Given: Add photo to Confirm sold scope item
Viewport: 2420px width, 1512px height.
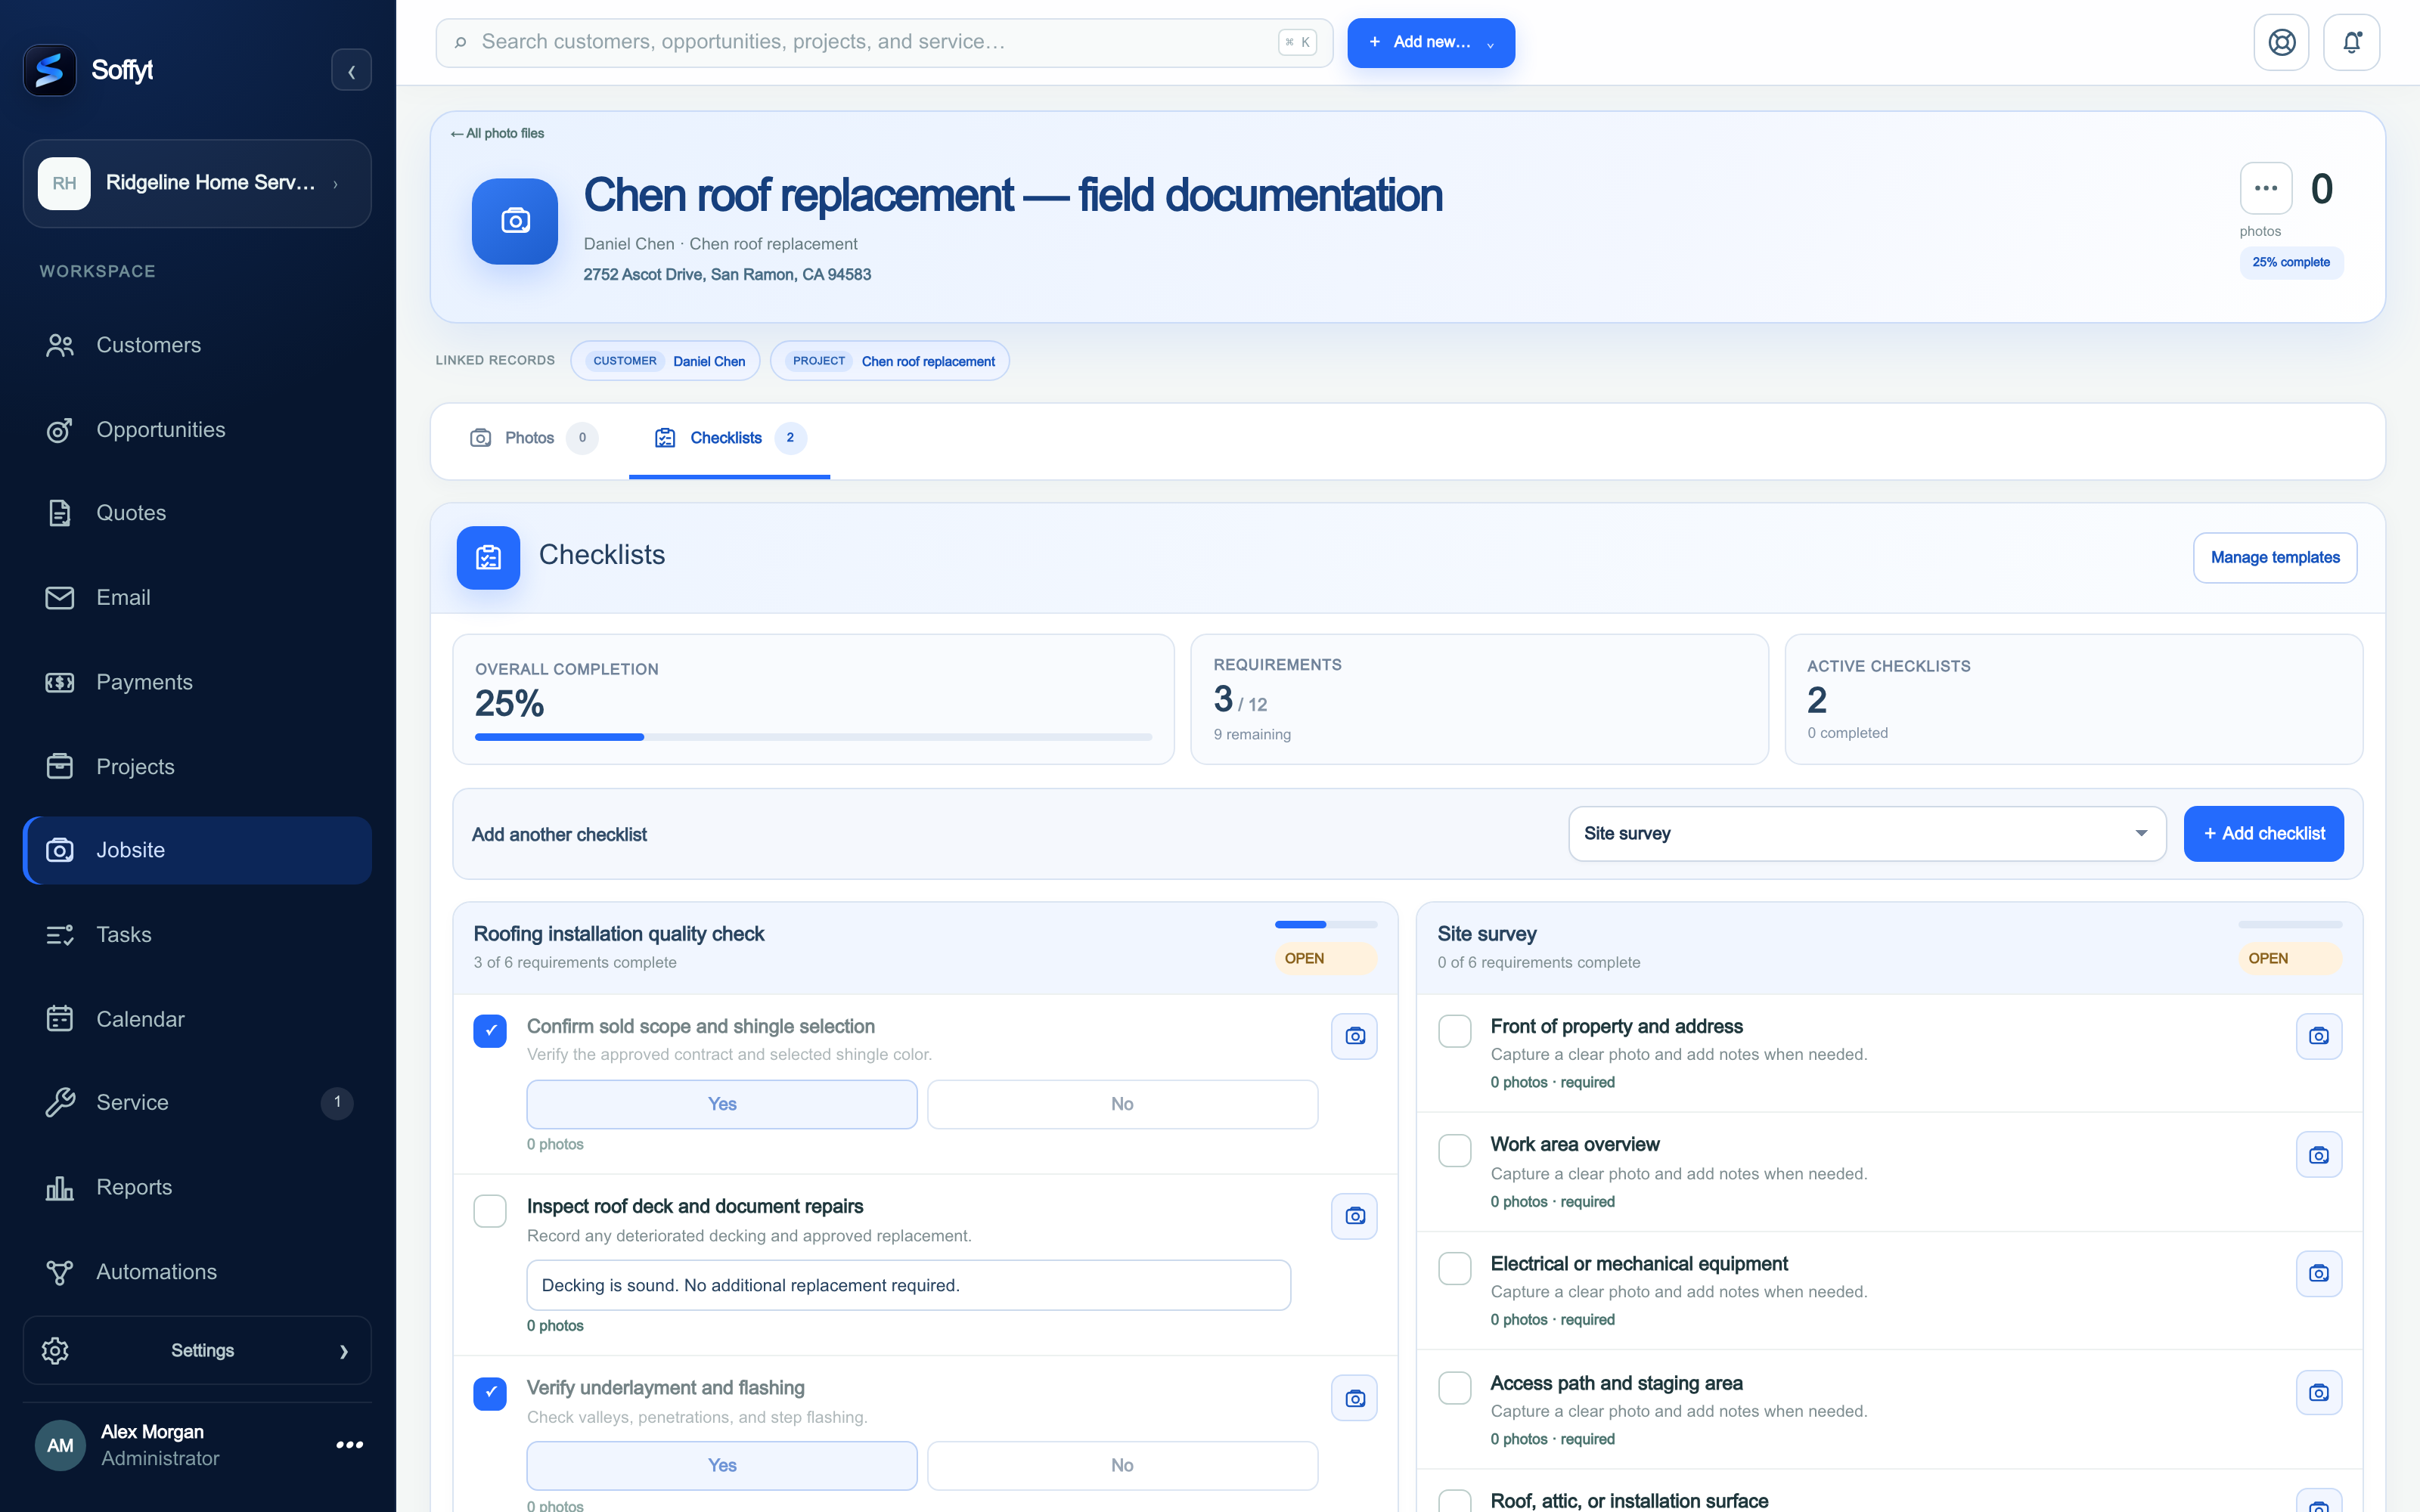Looking at the screenshot, I should (x=1354, y=1036).
